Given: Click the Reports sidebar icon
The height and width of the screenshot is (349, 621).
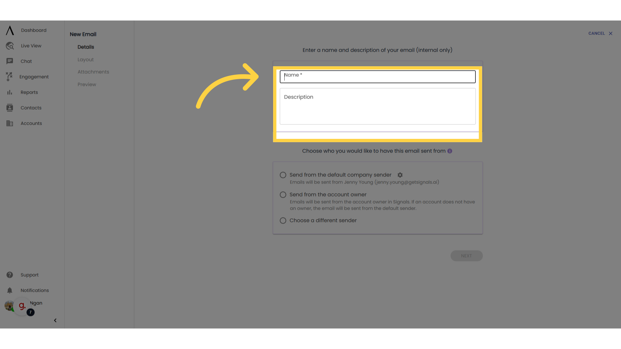Looking at the screenshot, I should click(10, 92).
